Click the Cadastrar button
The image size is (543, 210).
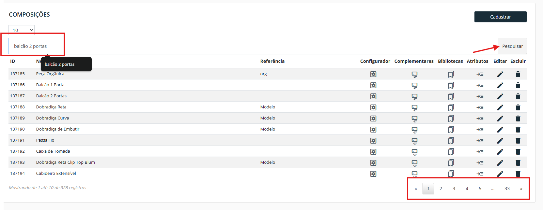click(500, 17)
